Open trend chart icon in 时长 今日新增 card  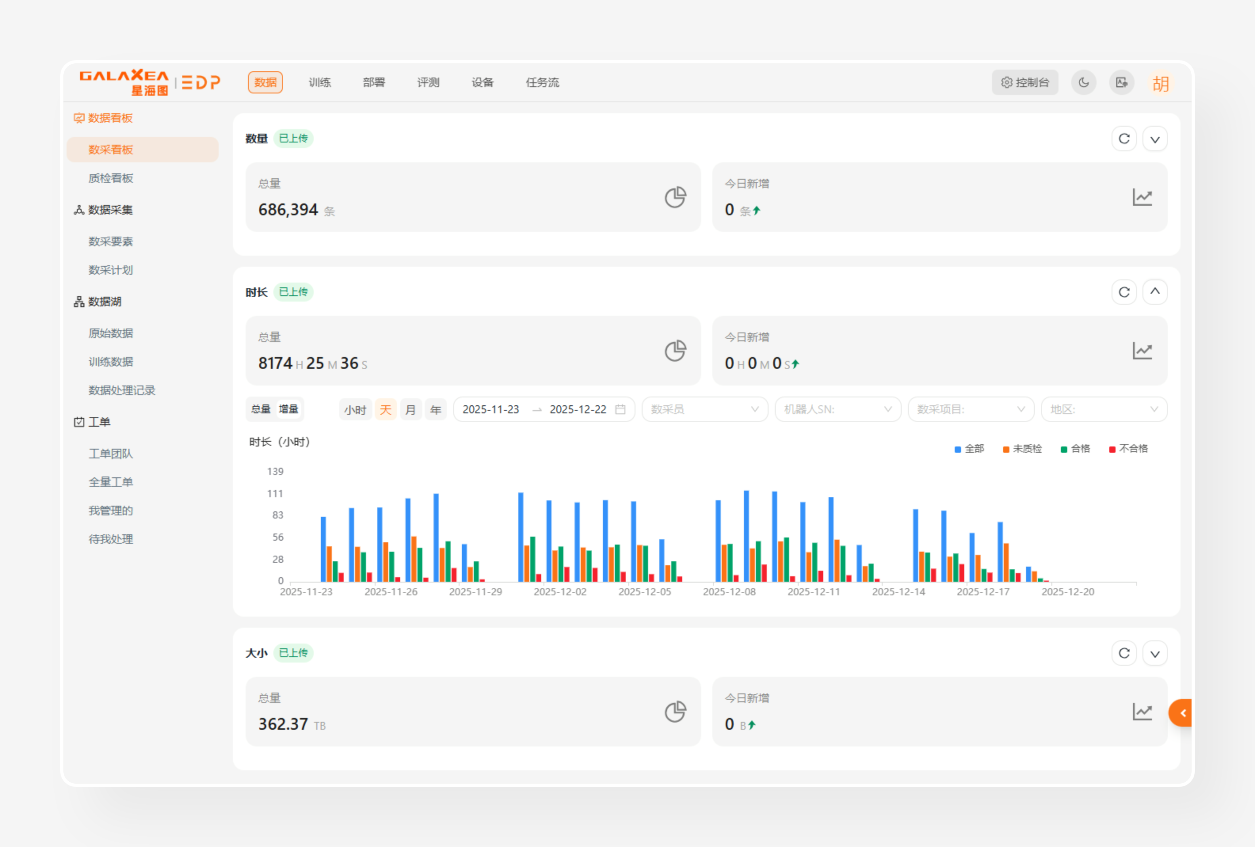tap(1142, 351)
